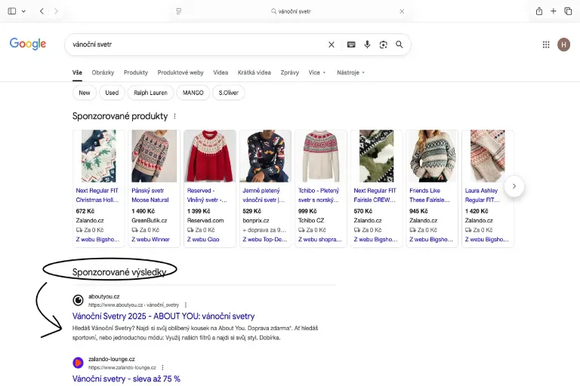Select the Vše tab
The height and width of the screenshot is (386, 580).
(77, 72)
